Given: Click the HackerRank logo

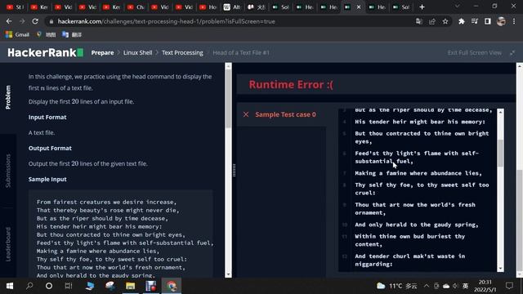Looking at the screenshot, I should click(46, 52).
